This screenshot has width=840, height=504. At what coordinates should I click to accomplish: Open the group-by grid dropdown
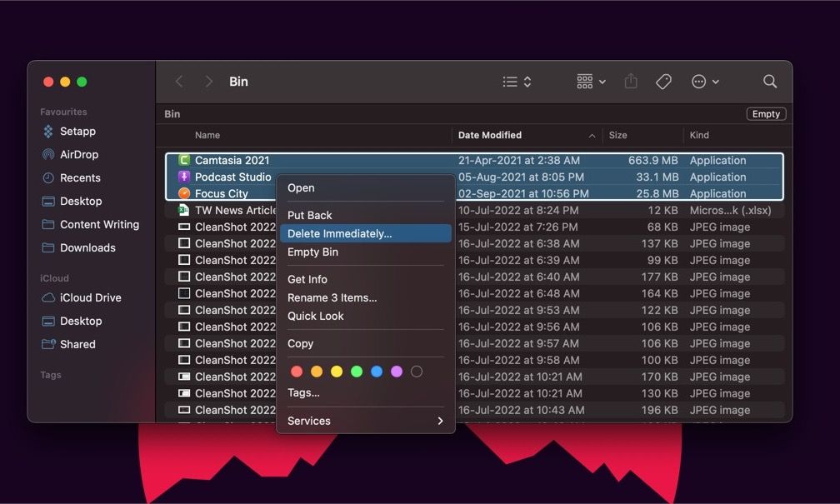[591, 82]
